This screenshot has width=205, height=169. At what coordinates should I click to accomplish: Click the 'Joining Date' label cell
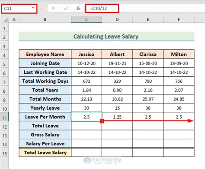coord(45,63)
